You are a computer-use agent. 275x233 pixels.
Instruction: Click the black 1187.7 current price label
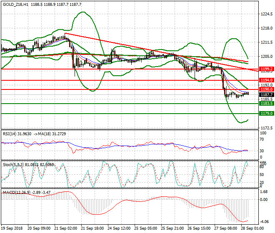[266, 94]
